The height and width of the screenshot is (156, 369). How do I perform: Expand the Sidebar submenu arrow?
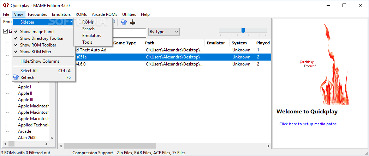[71, 22]
